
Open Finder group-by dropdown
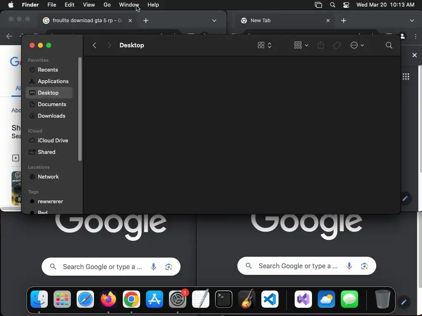301,45
